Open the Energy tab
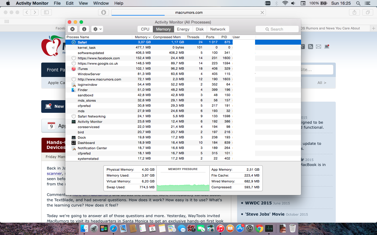 (183, 29)
